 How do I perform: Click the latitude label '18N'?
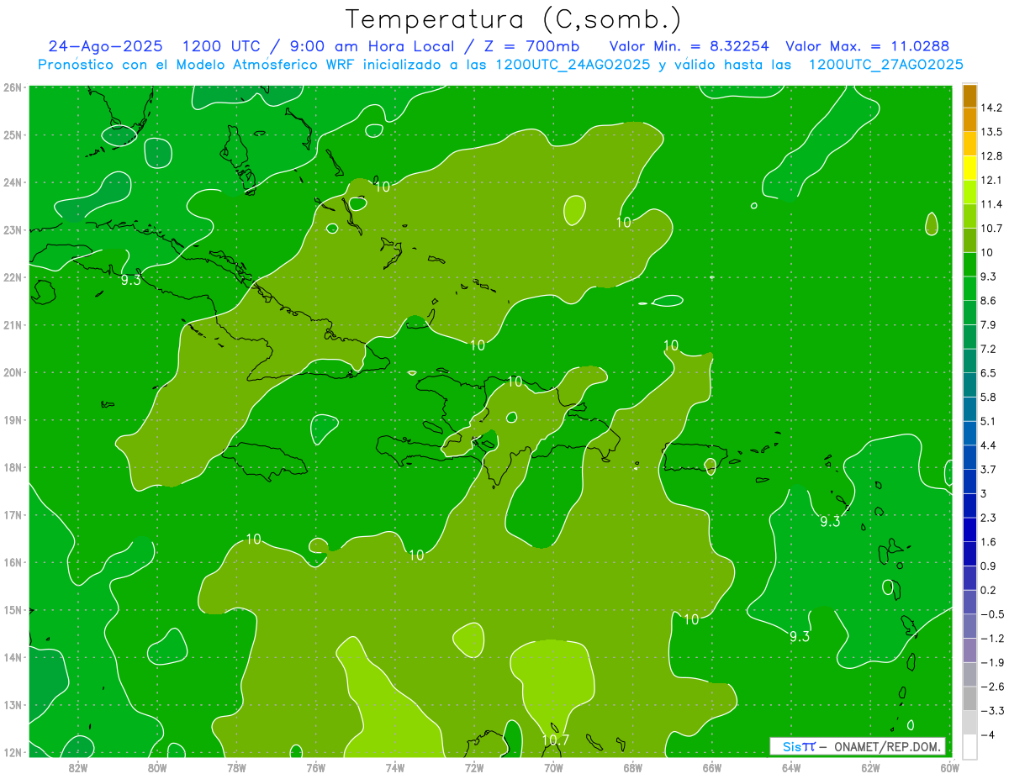13,467
